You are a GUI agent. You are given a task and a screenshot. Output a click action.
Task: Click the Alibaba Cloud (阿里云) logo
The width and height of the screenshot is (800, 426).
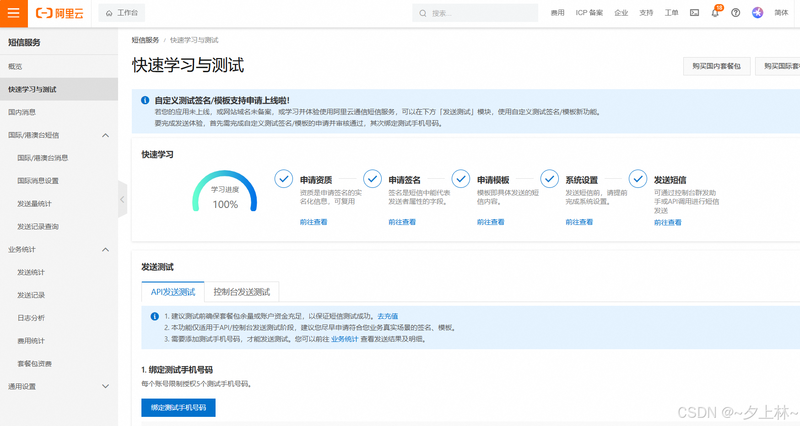(x=59, y=13)
